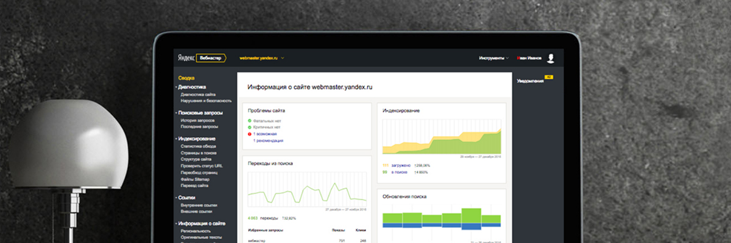
Task: Collapse the Диагностика section
Action: click(192, 87)
